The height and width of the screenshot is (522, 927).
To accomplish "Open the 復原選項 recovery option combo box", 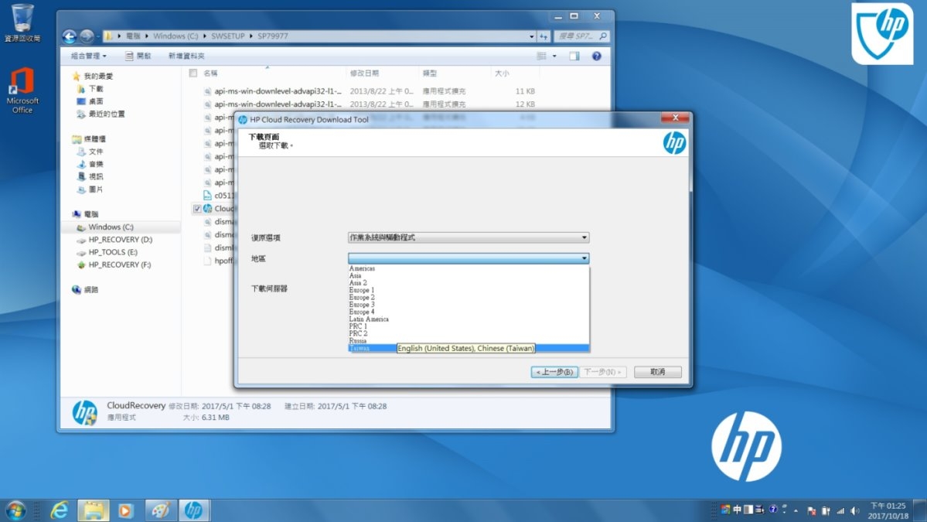I will pyautogui.click(x=469, y=237).
